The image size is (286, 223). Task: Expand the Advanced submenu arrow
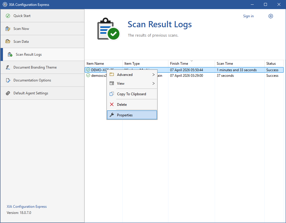[x=153, y=75]
